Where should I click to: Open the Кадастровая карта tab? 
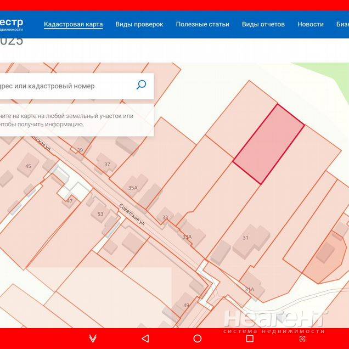point(73,24)
